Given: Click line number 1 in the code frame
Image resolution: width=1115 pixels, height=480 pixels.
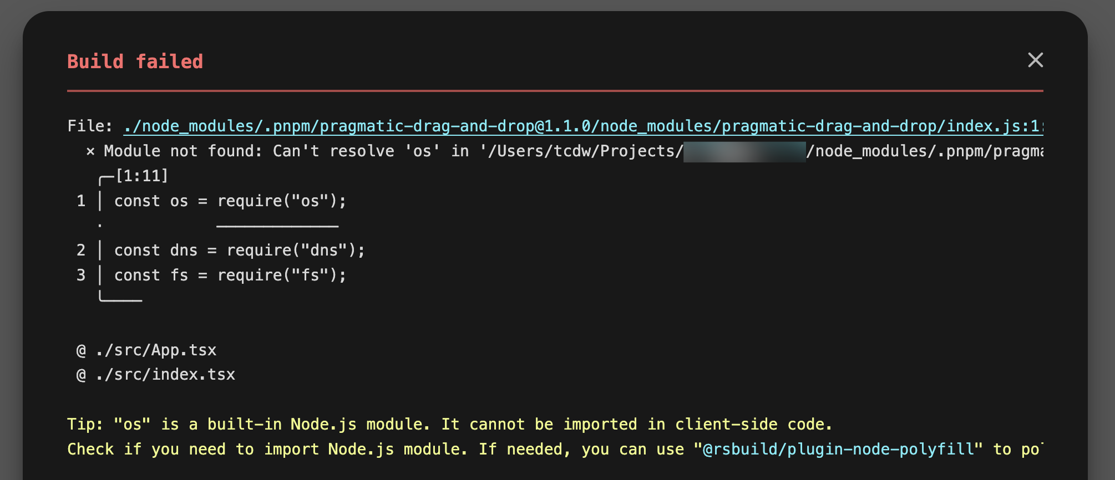Looking at the screenshot, I should tap(81, 201).
